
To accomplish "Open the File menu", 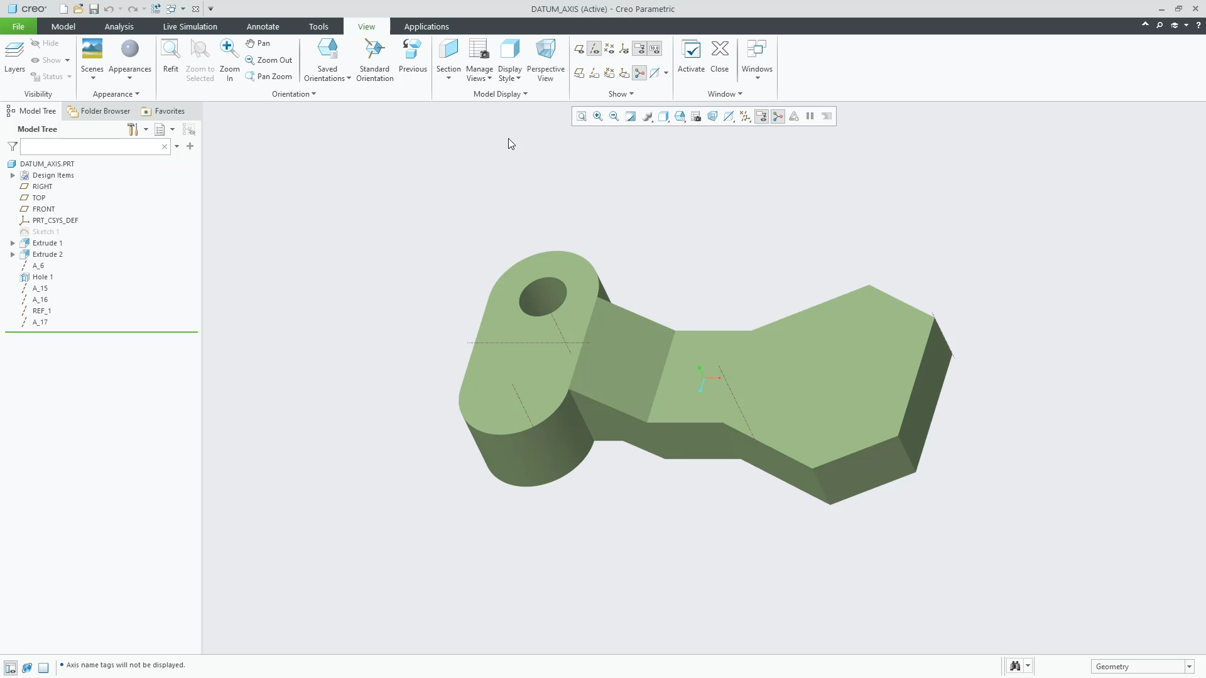I will pos(18,26).
